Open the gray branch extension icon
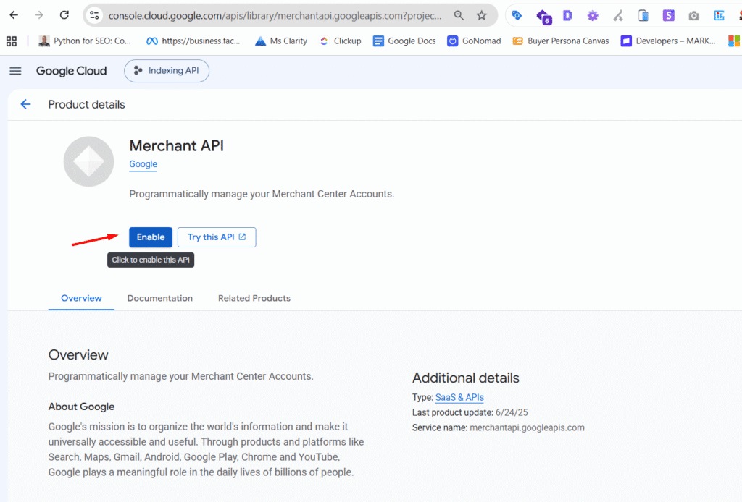 [x=618, y=16]
